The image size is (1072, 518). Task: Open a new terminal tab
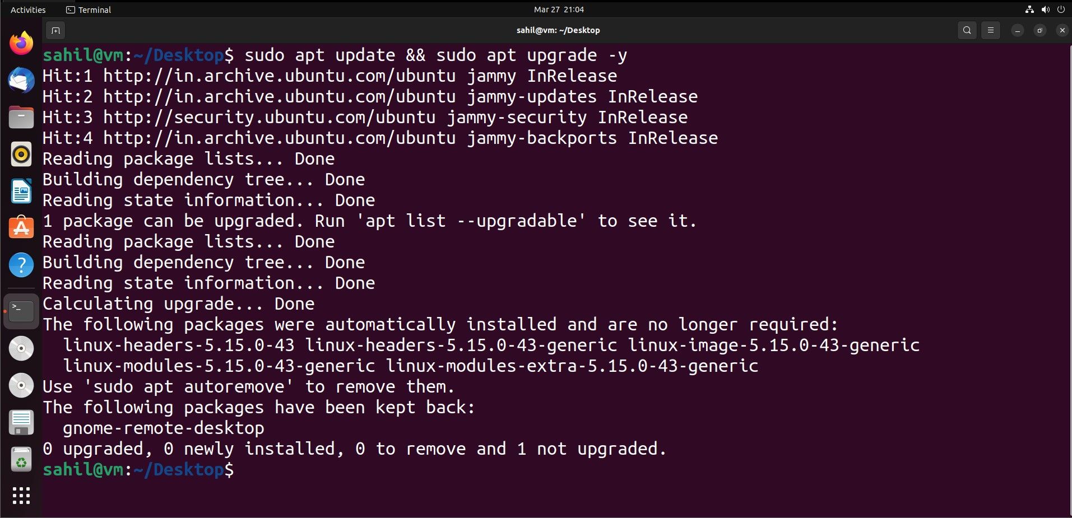coord(55,30)
